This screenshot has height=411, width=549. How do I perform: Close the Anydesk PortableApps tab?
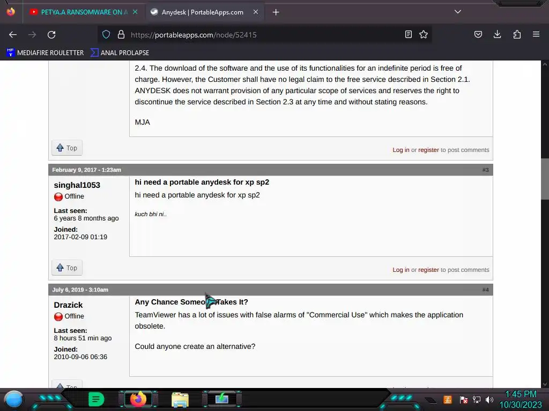click(x=256, y=12)
